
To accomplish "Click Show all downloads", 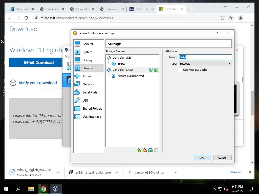I will [235, 172].
